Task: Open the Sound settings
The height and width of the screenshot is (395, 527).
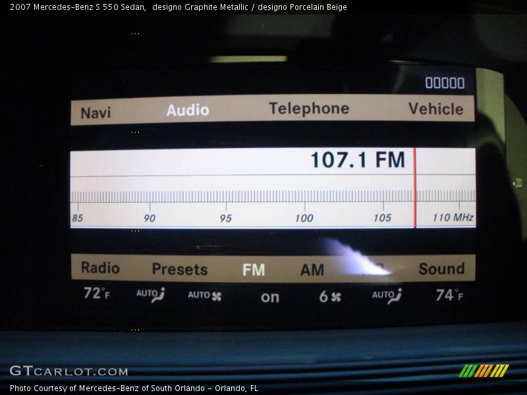Action: click(441, 269)
